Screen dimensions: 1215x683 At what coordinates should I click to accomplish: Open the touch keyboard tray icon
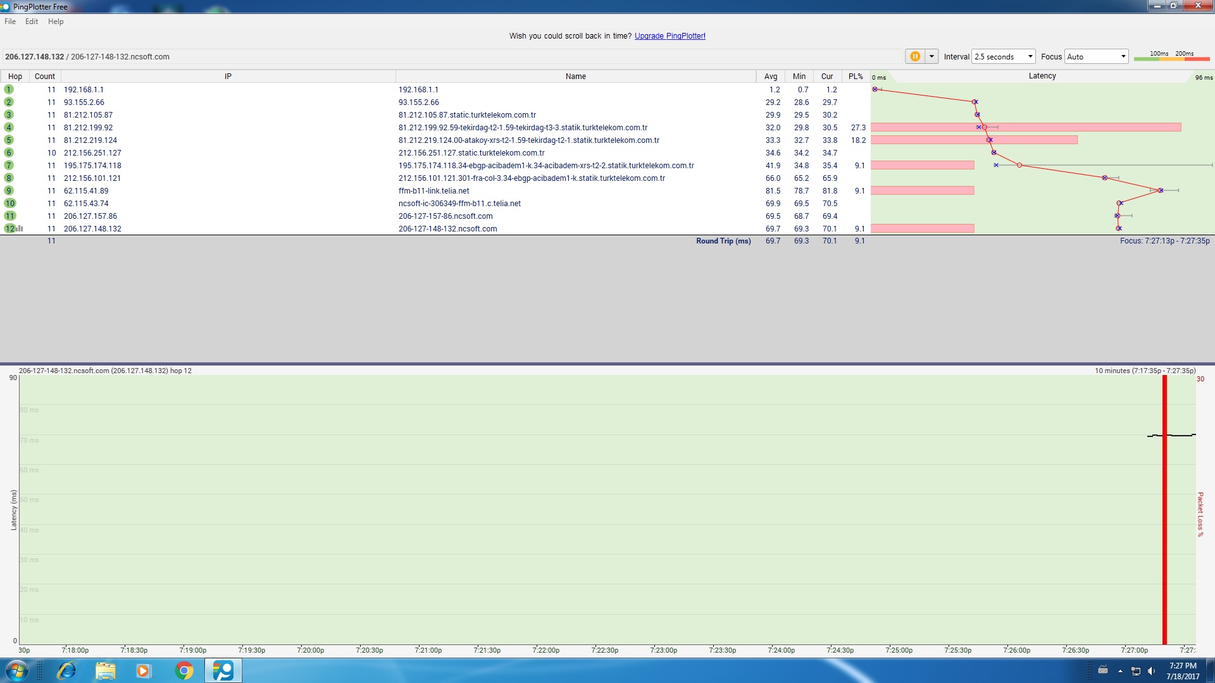pos(1103,670)
